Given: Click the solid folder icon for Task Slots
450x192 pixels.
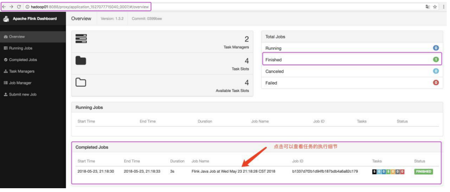Looking at the screenshot, I should point(81,61).
